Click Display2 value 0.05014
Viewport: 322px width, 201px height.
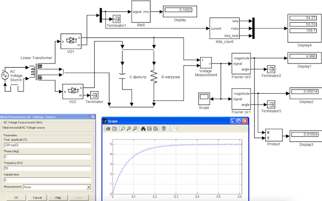coord(305,92)
